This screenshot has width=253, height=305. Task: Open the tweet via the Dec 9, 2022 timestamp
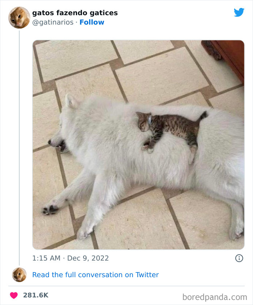pyautogui.click(x=70, y=258)
